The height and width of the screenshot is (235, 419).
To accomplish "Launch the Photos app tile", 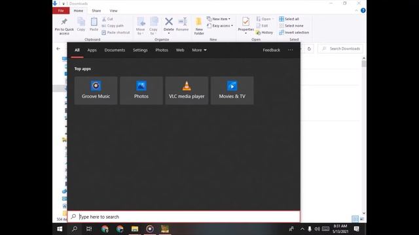I will click(x=141, y=90).
